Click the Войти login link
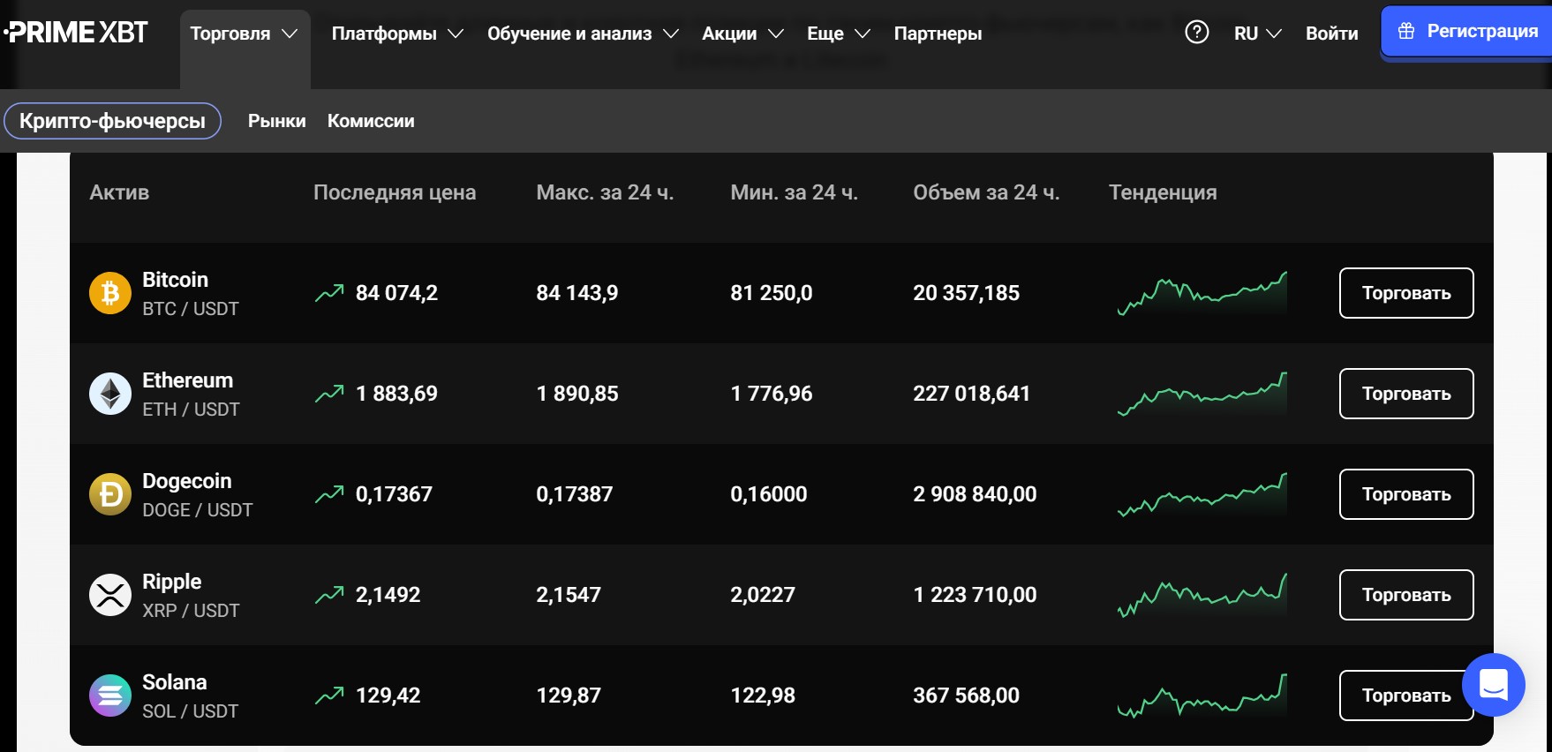The height and width of the screenshot is (752, 1552). pyautogui.click(x=1331, y=34)
